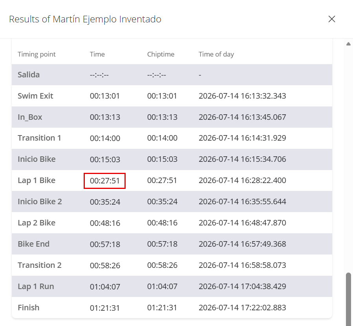Click the Transition 2 timing point
Image resolution: width=353 pixels, height=326 pixels.
coord(40,265)
